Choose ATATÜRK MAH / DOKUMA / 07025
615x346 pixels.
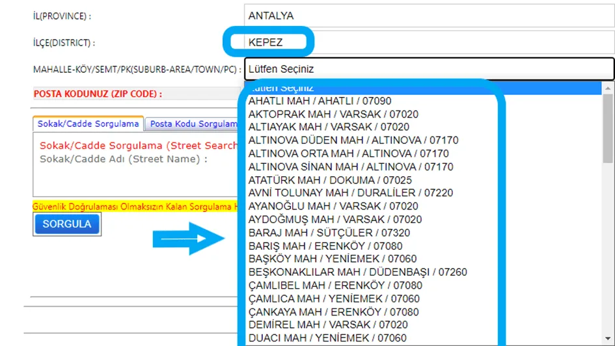click(x=423, y=180)
